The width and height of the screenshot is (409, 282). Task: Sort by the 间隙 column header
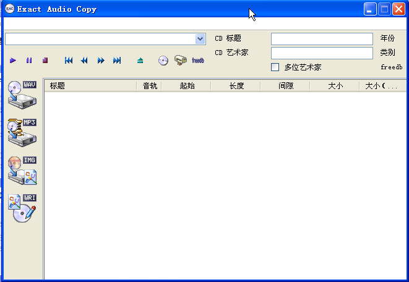[285, 86]
